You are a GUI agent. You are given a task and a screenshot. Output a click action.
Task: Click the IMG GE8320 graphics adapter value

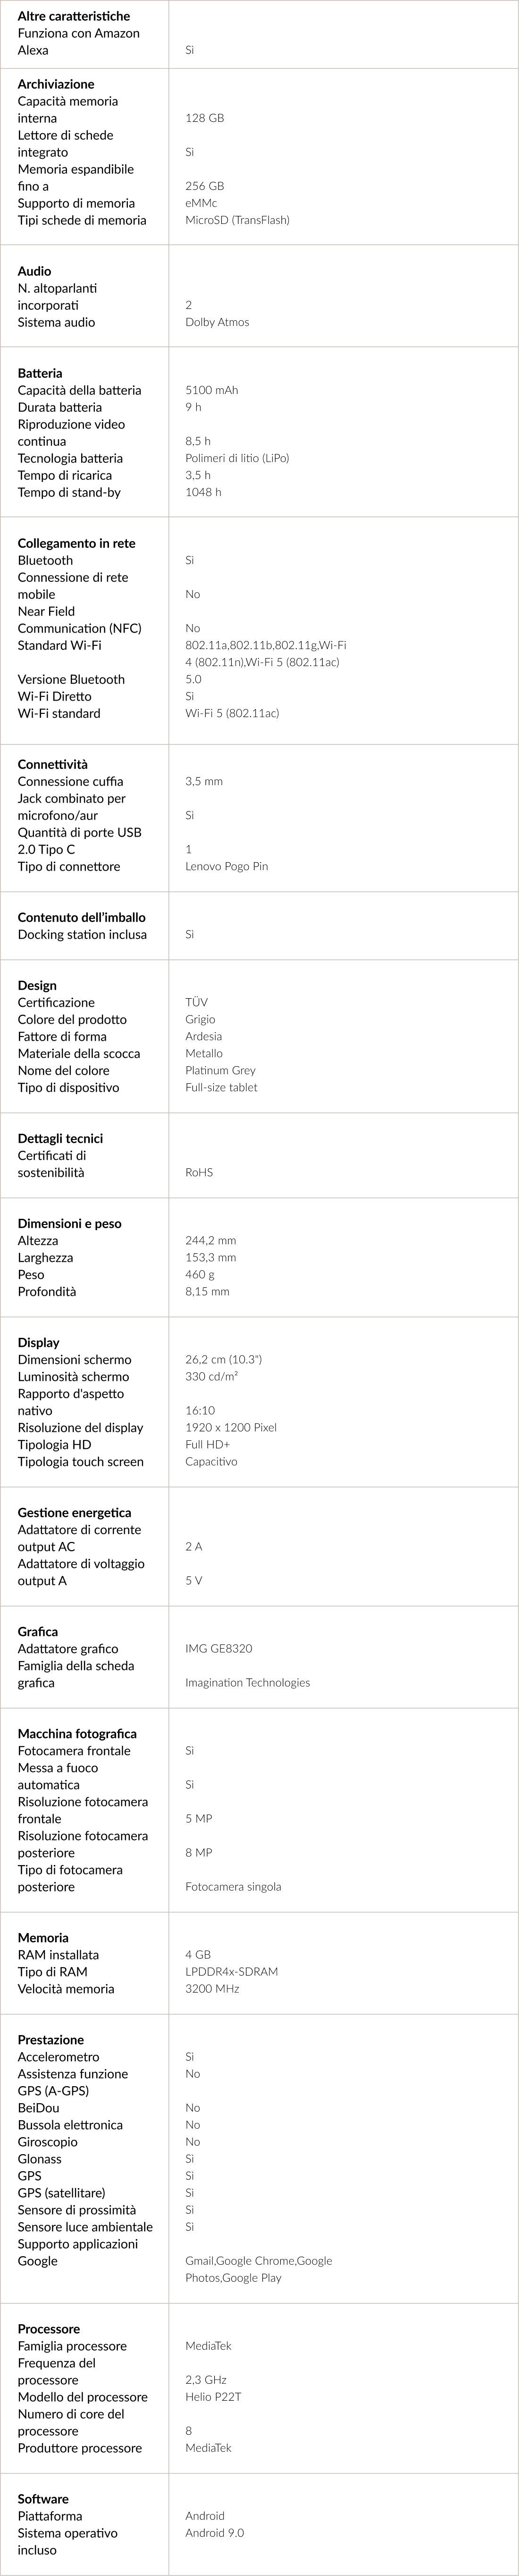pos(218,1648)
